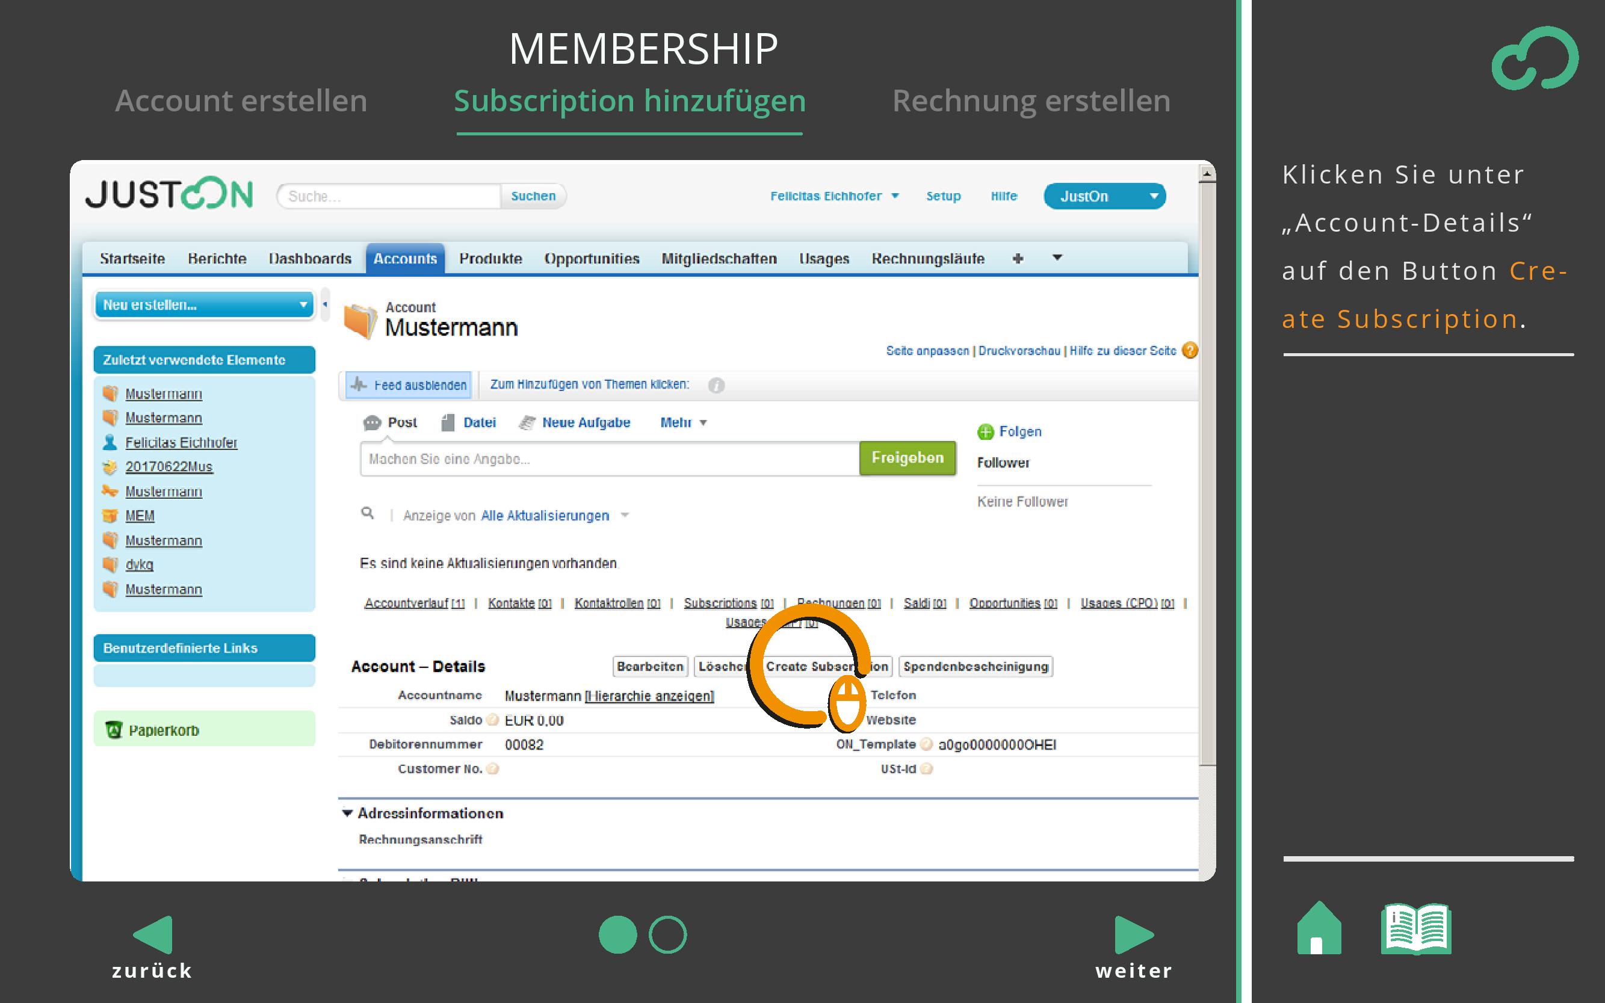Screen dimensions: 1605x1003
Task: Collapse the Adressinformationen section
Action: click(347, 813)
